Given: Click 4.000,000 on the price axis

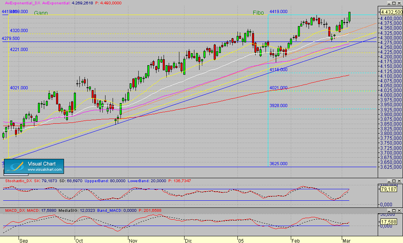Looking at the screenshot, I should click(391, 95).
